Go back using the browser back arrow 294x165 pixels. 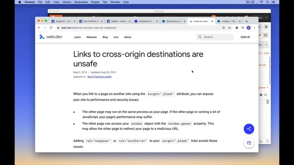tap(39, 28)
